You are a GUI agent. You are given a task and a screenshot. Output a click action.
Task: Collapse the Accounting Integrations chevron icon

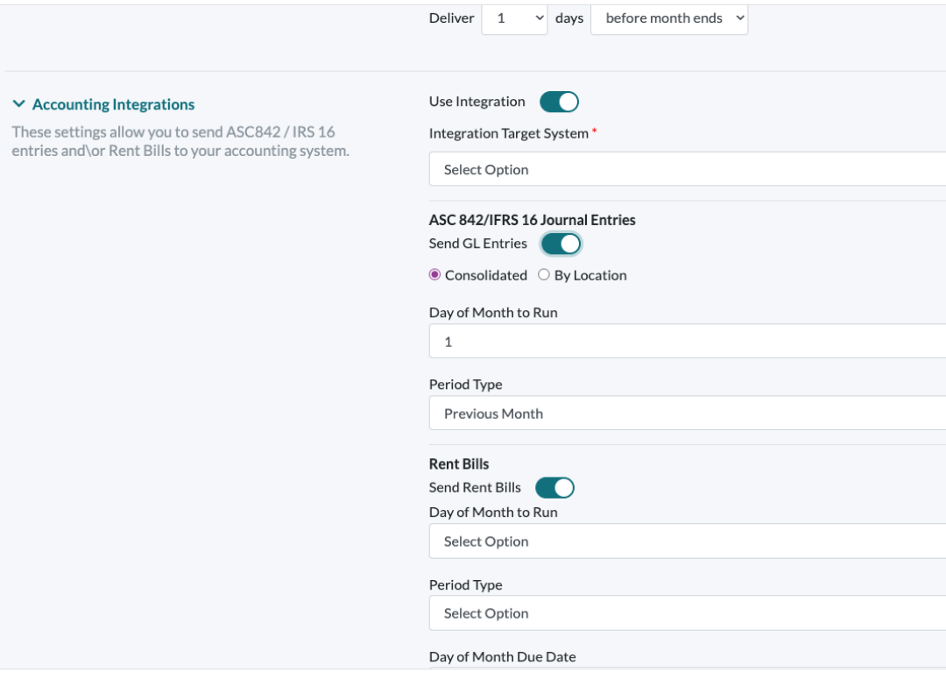coord(19,104)
